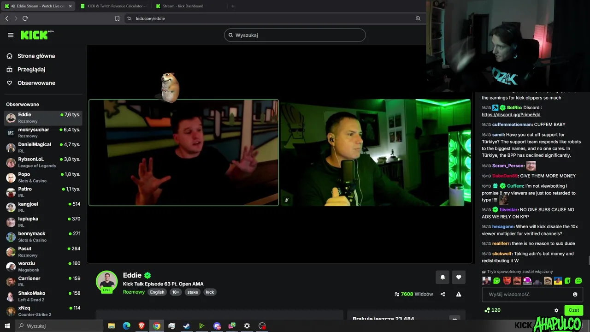Click the Wyślij wiadomość chat input

[532, 294]
